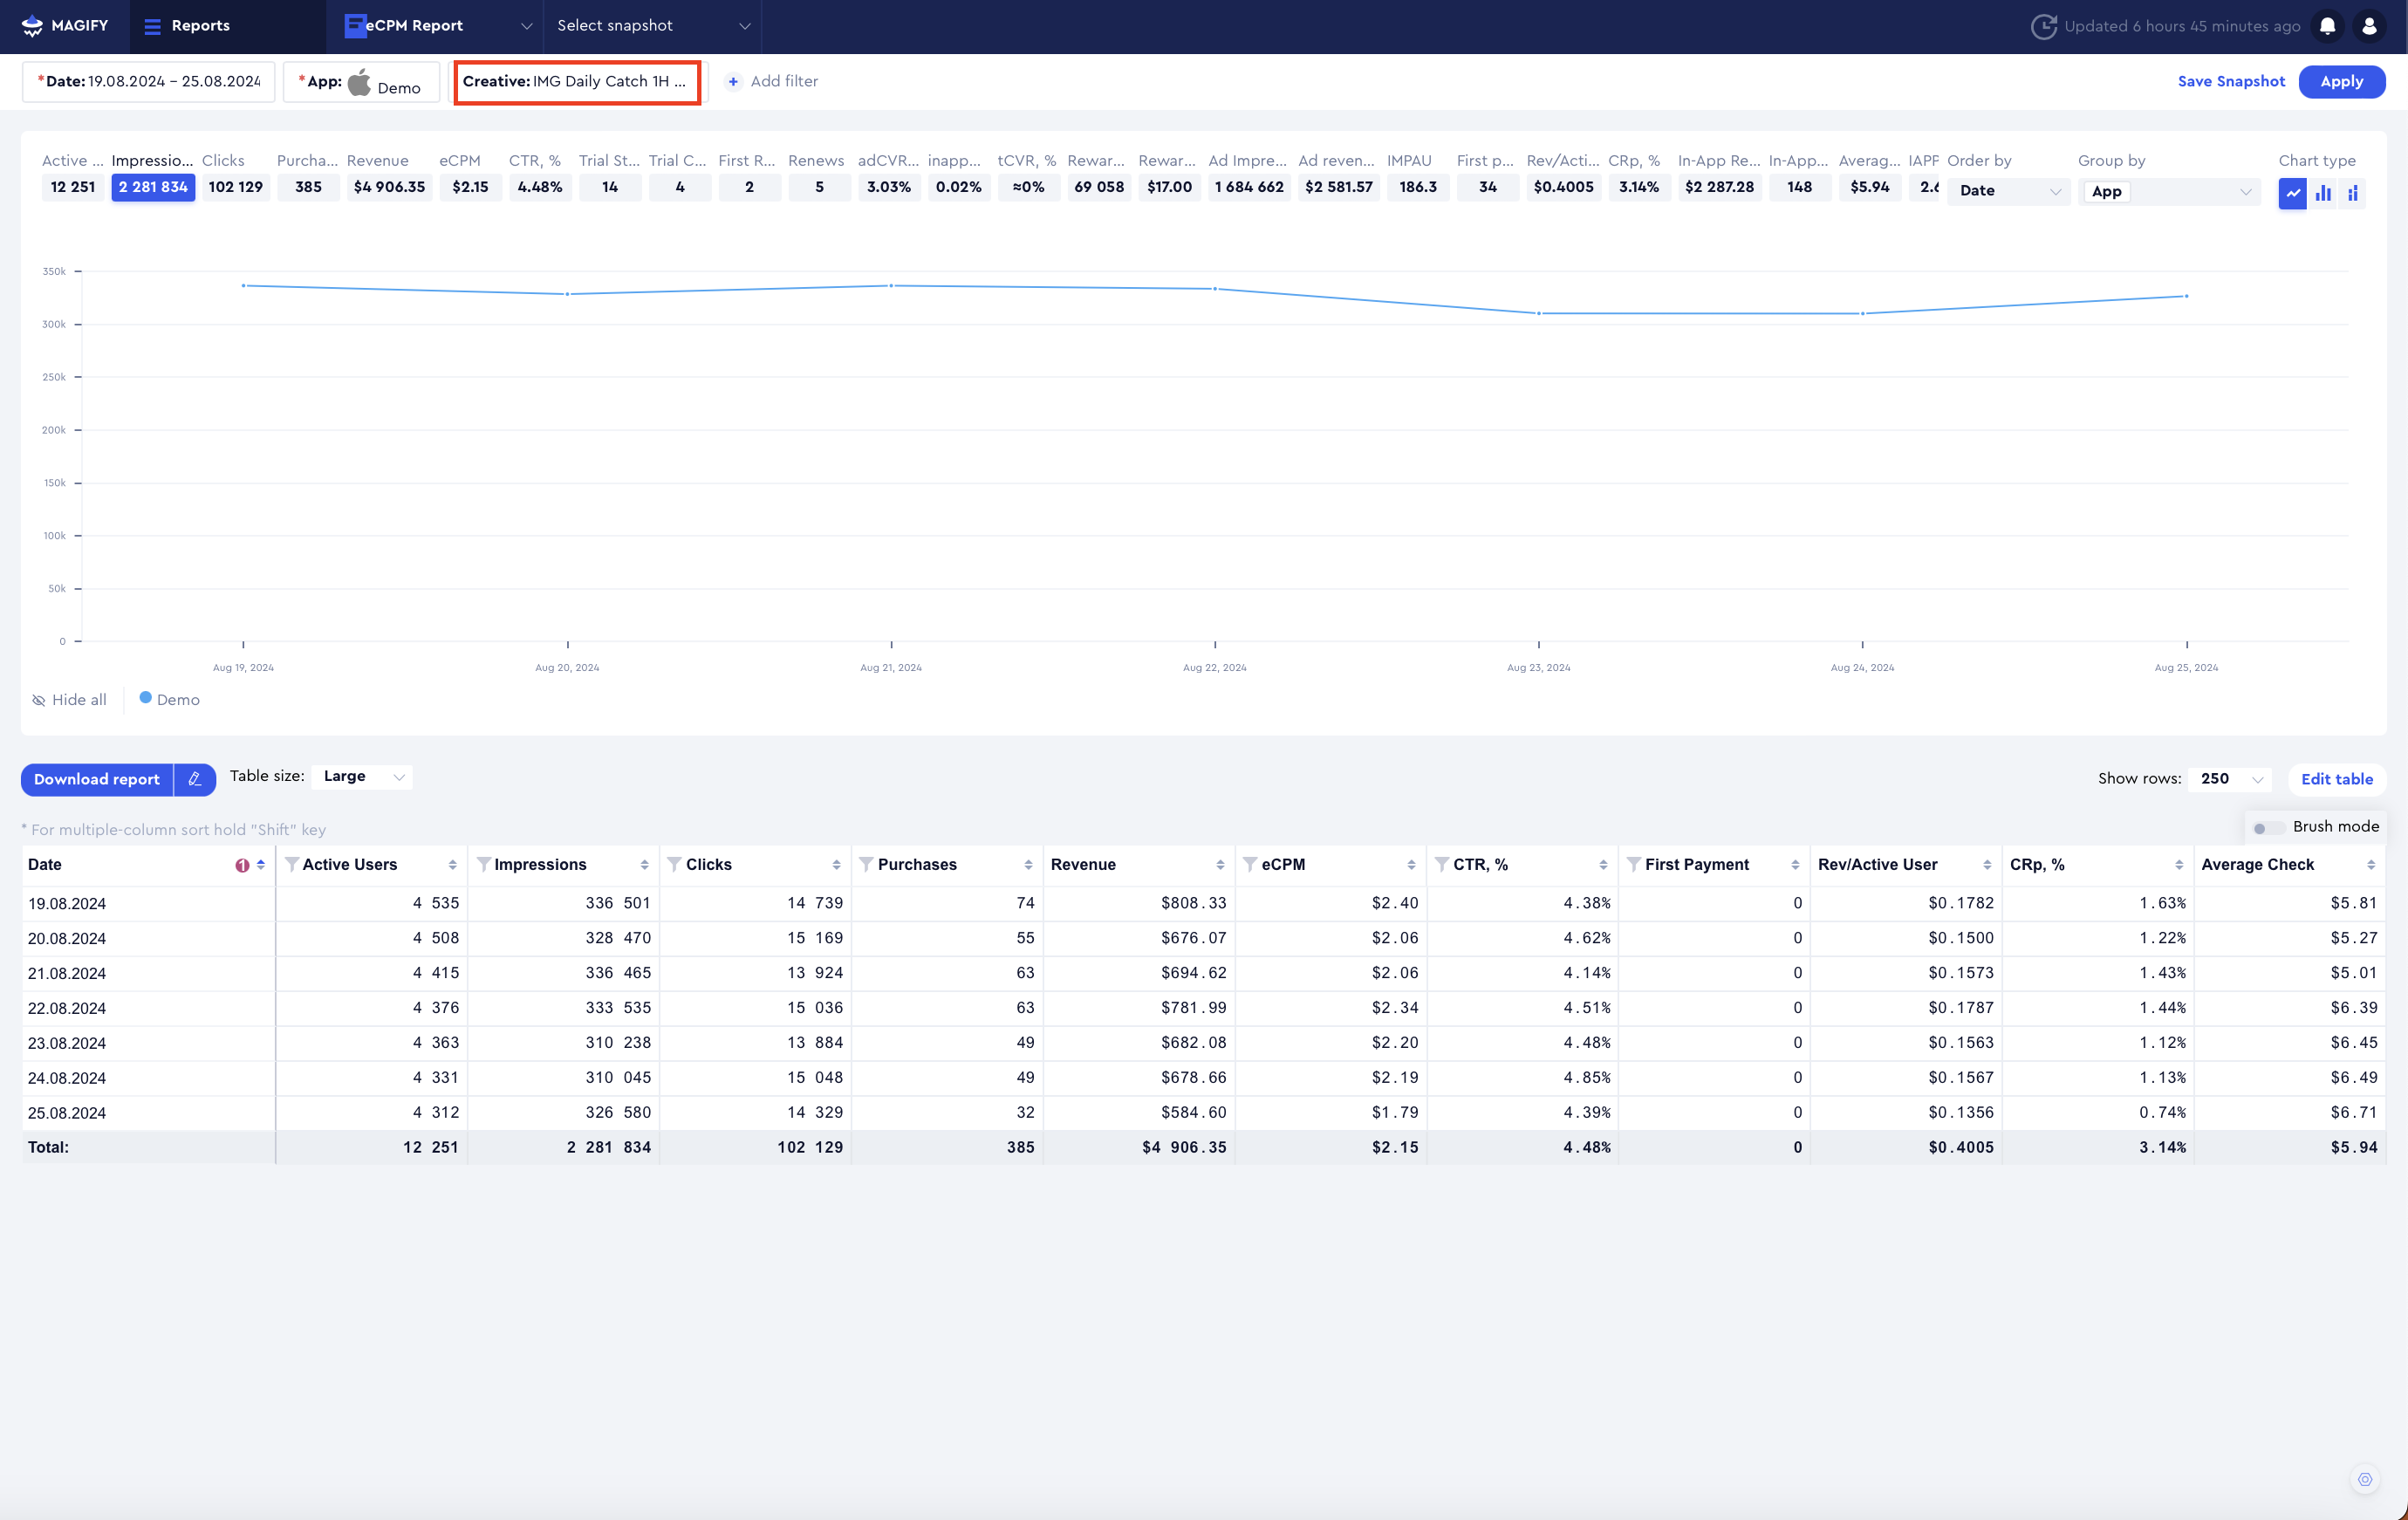Select the eCPM metric tile
Viewport: 2408px width, 1520px height.
[470, 186]
